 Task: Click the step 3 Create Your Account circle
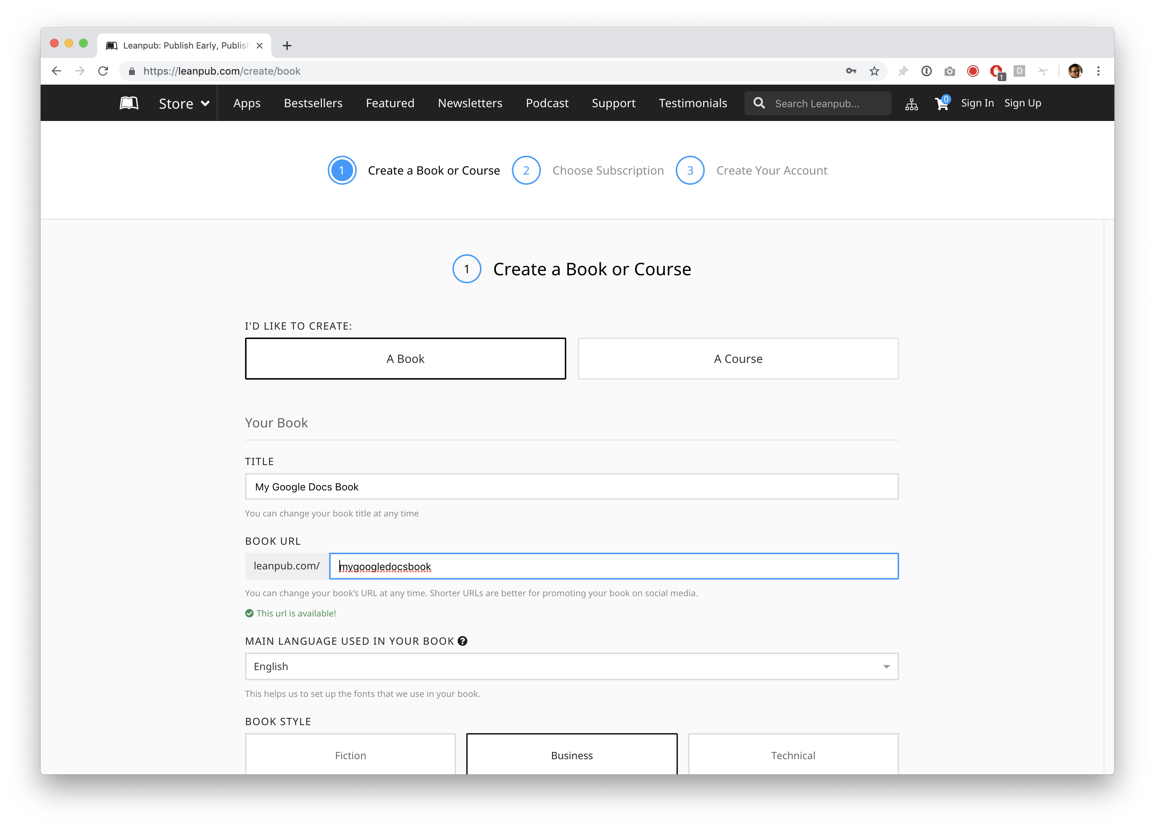(x=690, y=171)
